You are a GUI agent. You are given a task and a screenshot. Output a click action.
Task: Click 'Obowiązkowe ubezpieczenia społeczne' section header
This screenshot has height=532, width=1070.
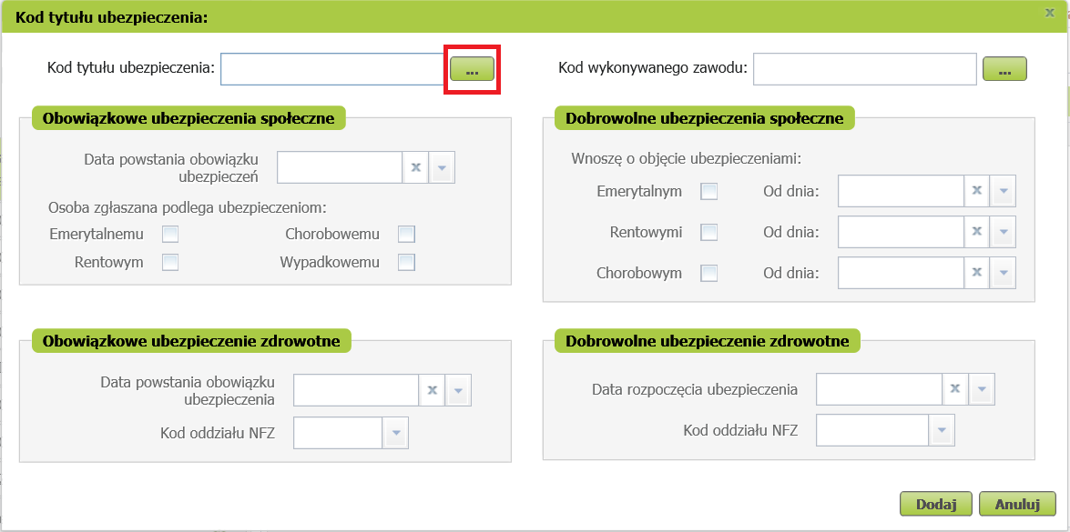coord(189,118)
